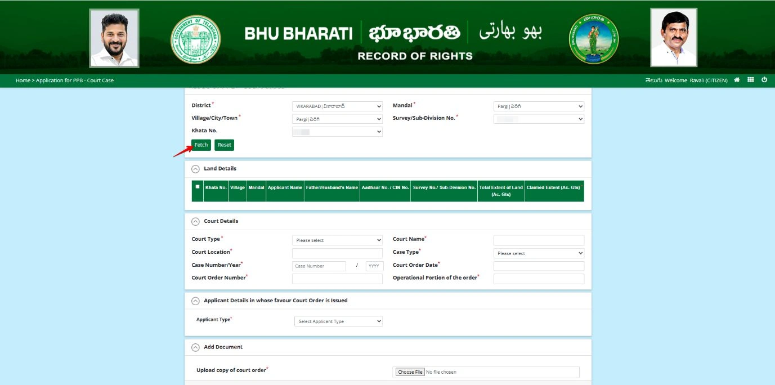The image size is (775, 385).
Task: Navigate home using the house icon
Action: tap(737, 80)
